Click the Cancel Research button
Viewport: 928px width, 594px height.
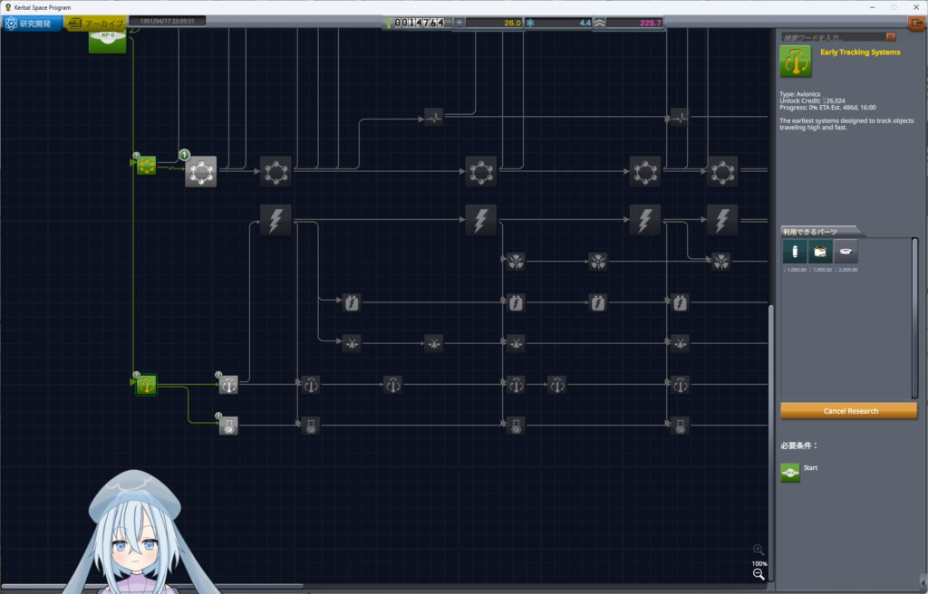848,410
